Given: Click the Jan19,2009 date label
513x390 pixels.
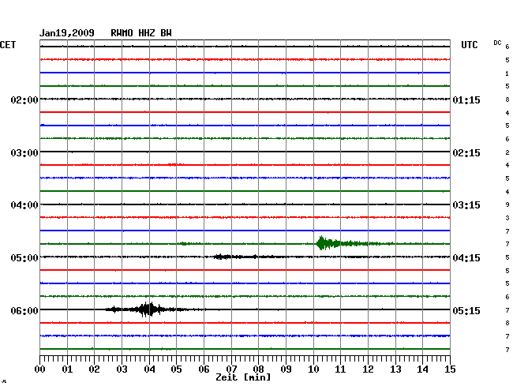Looking at the screenshot, I should pyautogui.click(x=67, y=33).
